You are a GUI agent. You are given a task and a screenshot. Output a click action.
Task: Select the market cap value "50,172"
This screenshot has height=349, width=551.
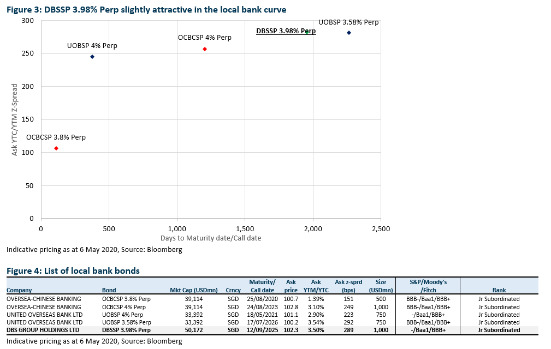coord(194,330)
